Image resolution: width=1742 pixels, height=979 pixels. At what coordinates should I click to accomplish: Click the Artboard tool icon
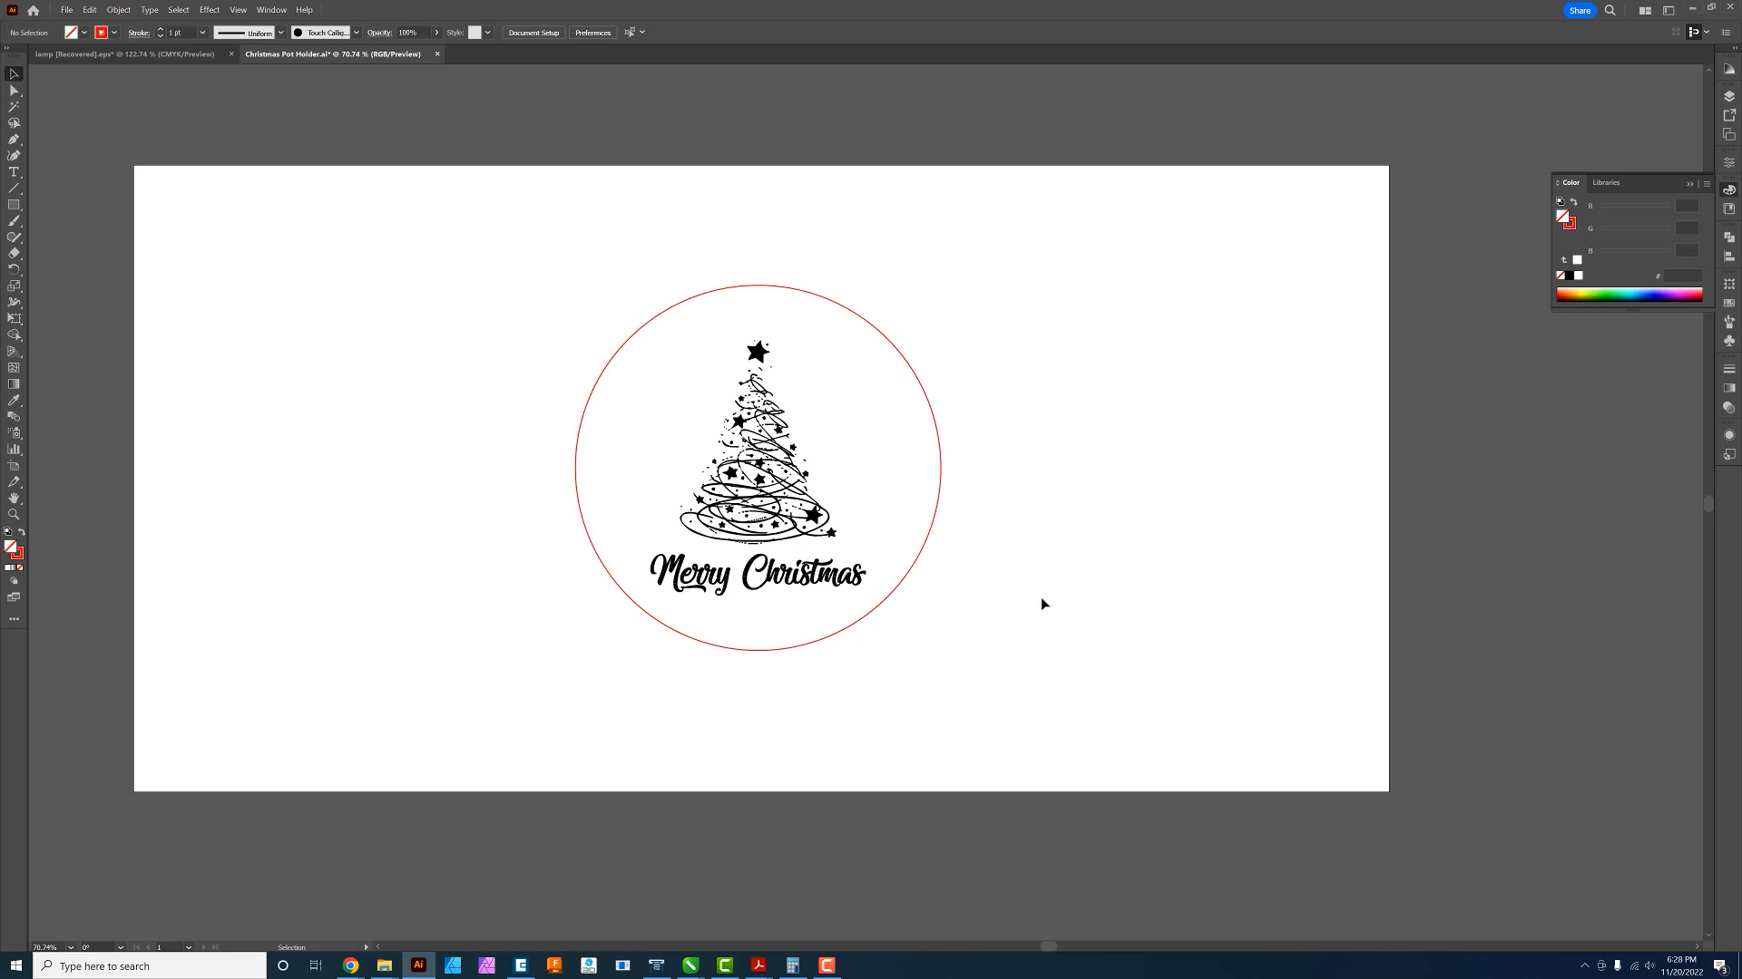15,465
